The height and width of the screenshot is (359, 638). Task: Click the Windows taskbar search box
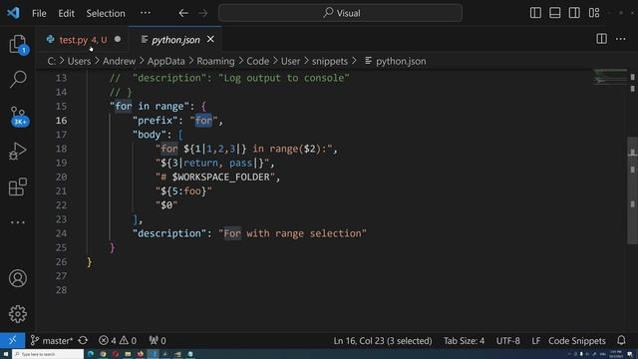point(48,354)
